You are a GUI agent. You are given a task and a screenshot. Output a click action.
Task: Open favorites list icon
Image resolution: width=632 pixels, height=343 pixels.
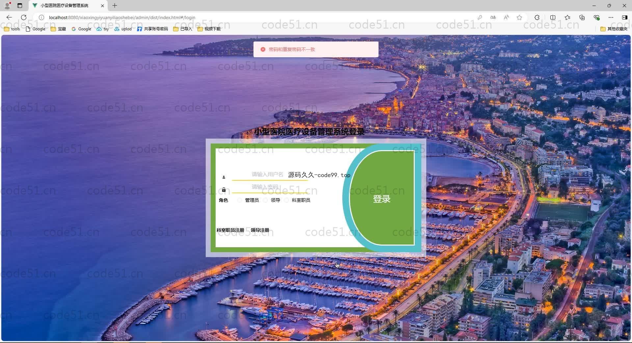point(567,17)
